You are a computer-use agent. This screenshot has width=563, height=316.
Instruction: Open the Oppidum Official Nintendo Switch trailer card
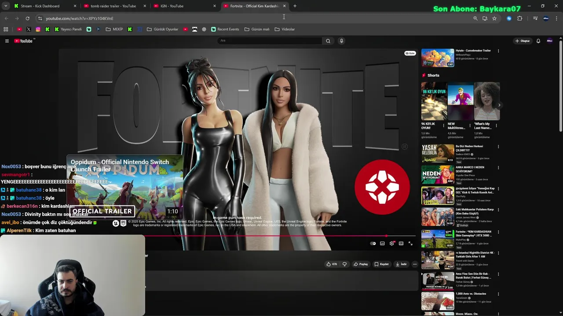click(x=124, y=187)
